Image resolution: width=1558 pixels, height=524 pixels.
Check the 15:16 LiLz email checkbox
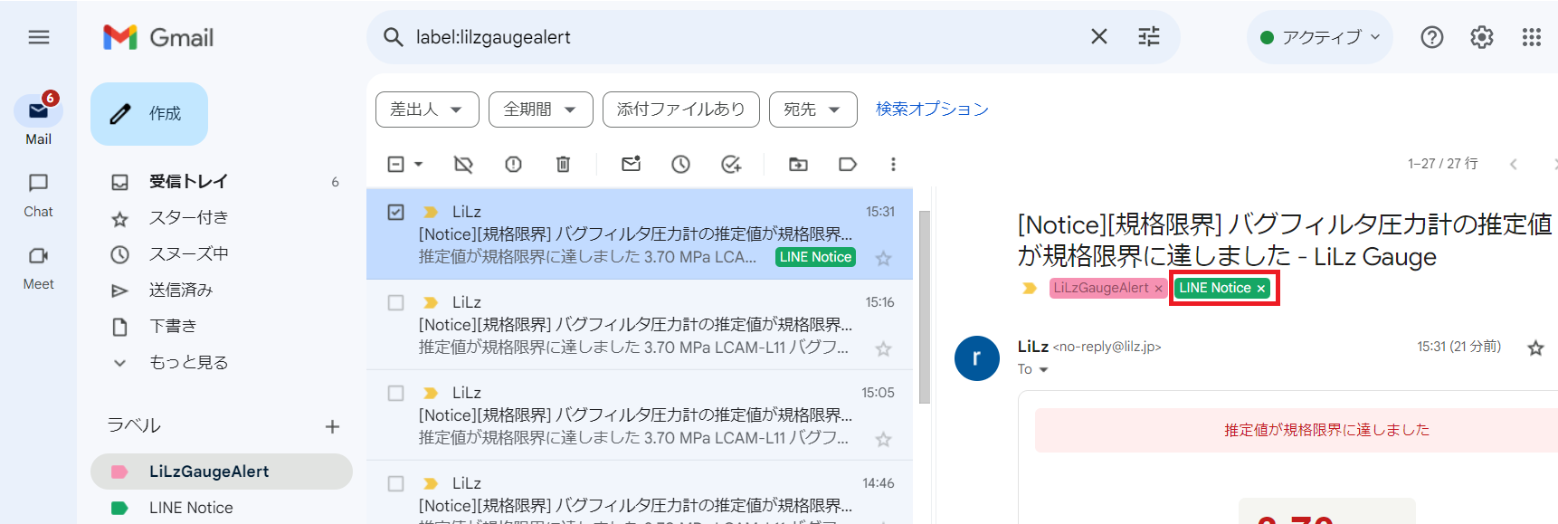(x=395, y=302)
